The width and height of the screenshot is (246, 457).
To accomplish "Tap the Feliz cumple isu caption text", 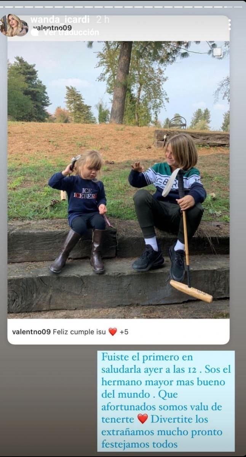I will pos(80,332).
